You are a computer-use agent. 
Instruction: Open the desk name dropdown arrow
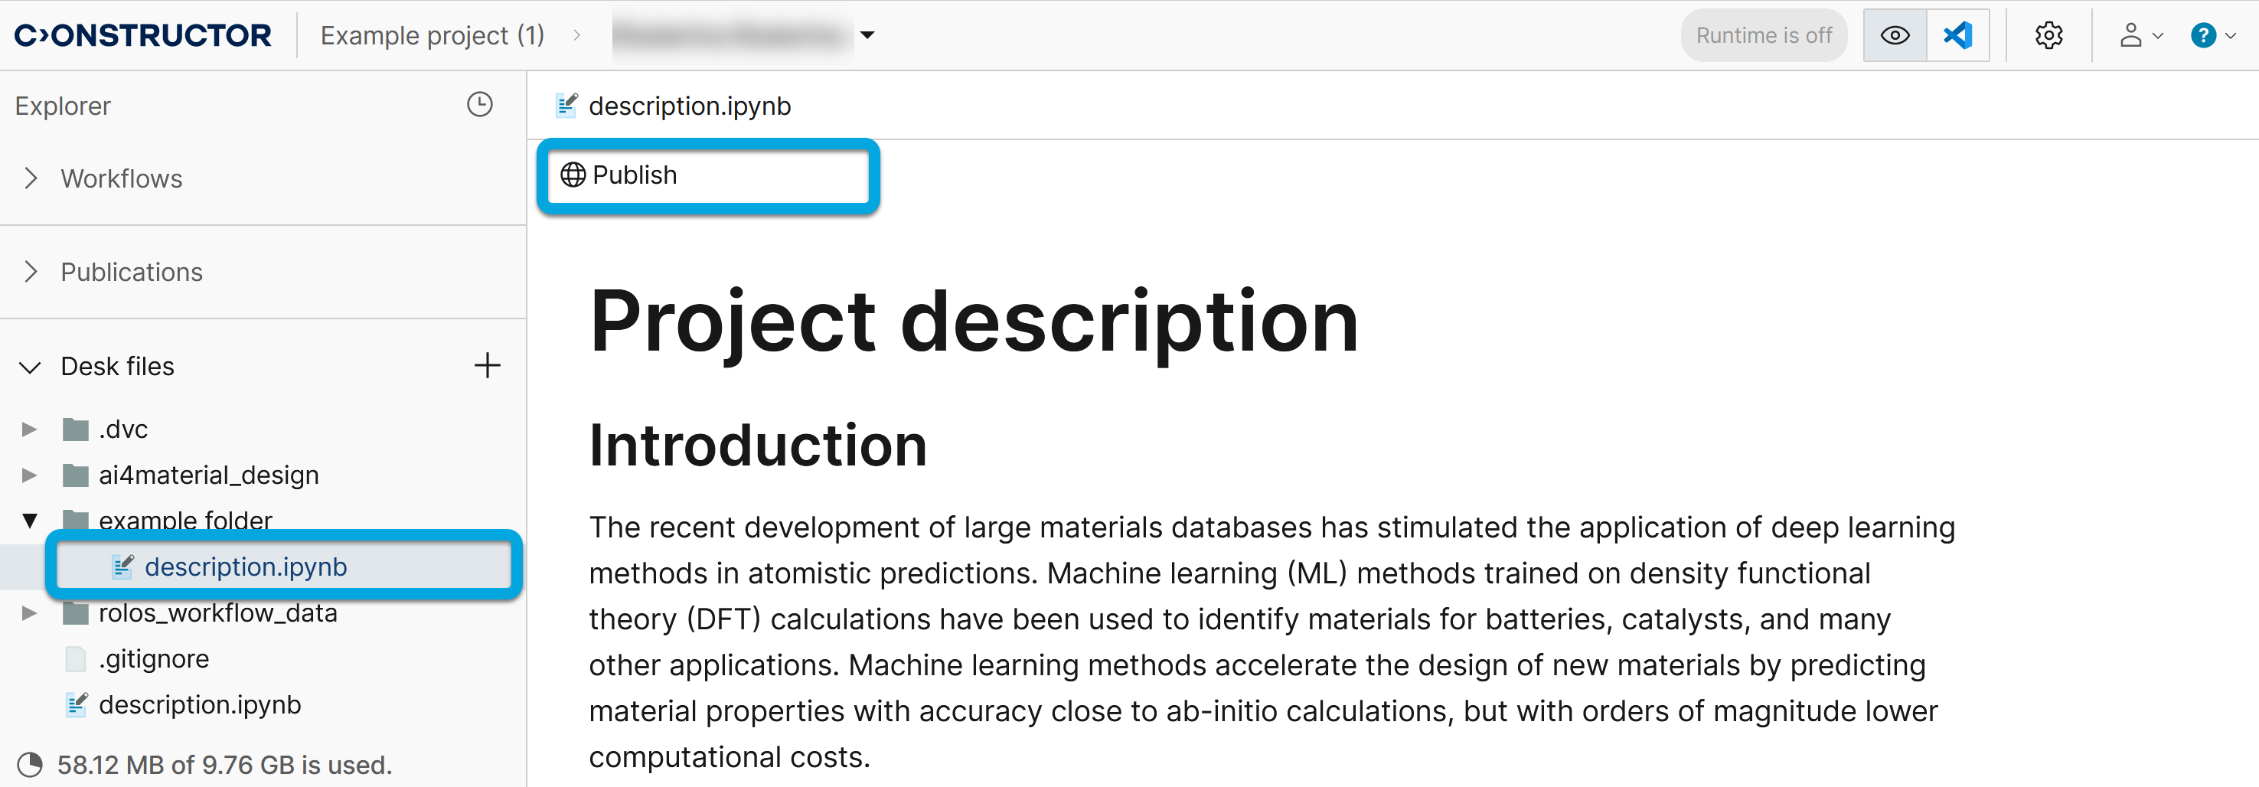tap(867, 36)
